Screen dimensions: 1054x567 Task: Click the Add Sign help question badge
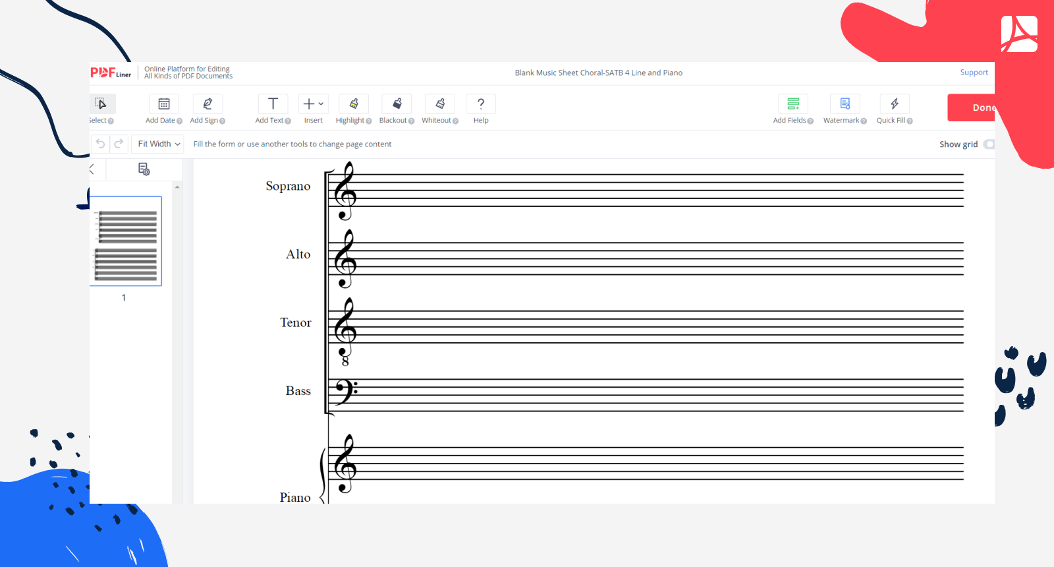pyautogui.click(x=222, y=121)
